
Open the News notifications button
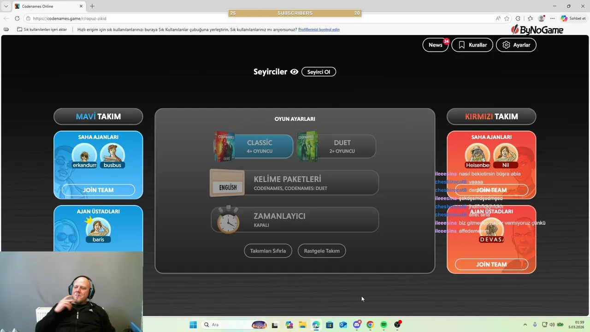click(x=435, y=45)
